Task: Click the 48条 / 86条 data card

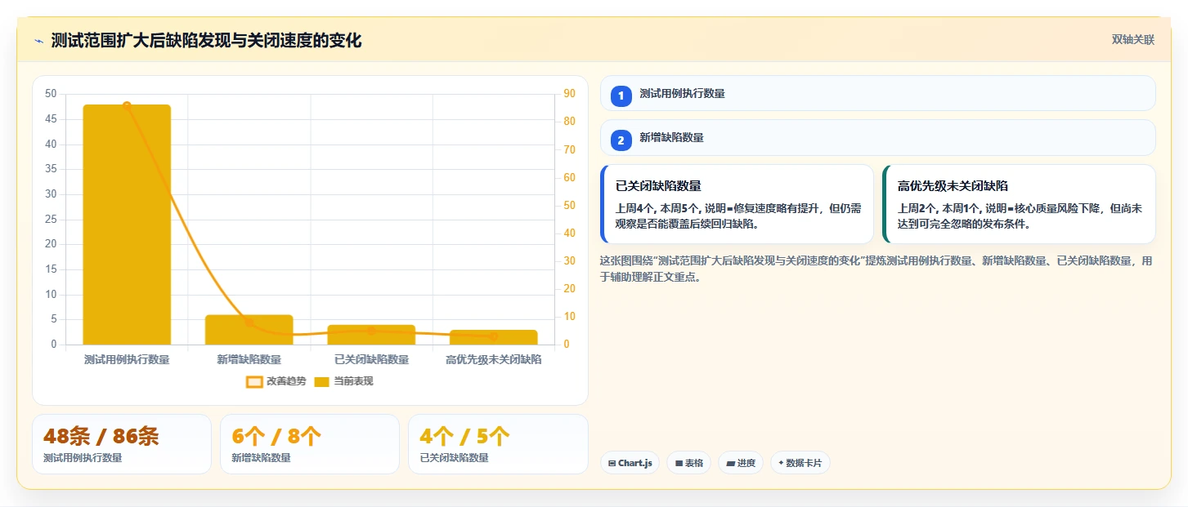Action: (122, 444)
